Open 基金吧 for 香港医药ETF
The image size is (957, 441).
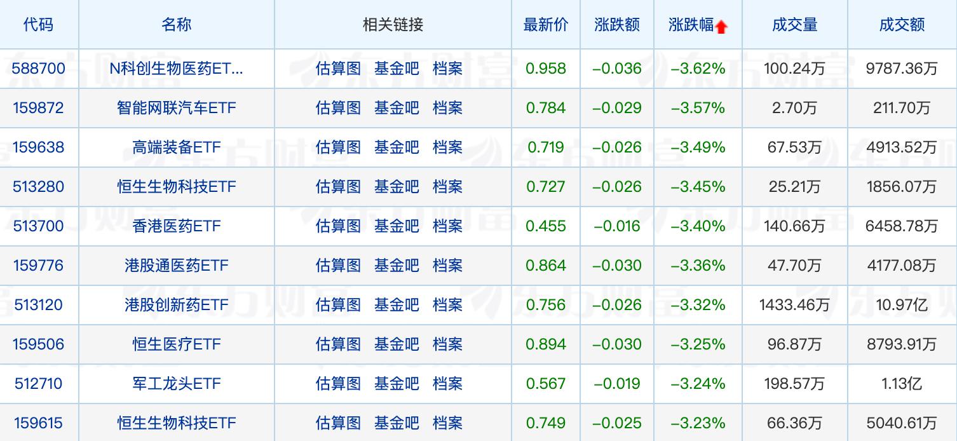(397, 226)
